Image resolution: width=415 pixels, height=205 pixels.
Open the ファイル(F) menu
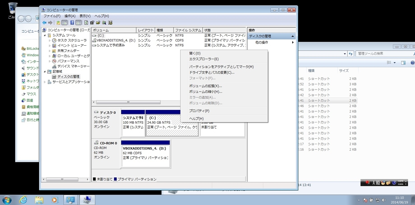[x=52, y=16]
